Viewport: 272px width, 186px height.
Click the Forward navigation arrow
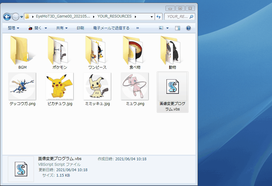[16, 17]
